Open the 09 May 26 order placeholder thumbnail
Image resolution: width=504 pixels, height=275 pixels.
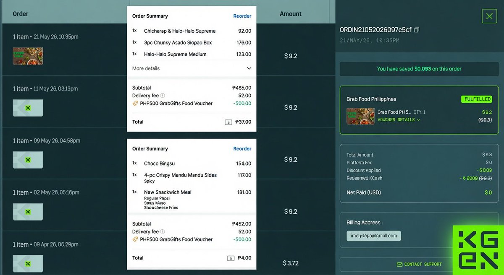tap(28, 160)
